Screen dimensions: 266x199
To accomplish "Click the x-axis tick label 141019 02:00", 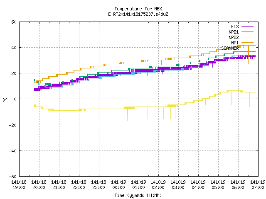I will point(158,185).
